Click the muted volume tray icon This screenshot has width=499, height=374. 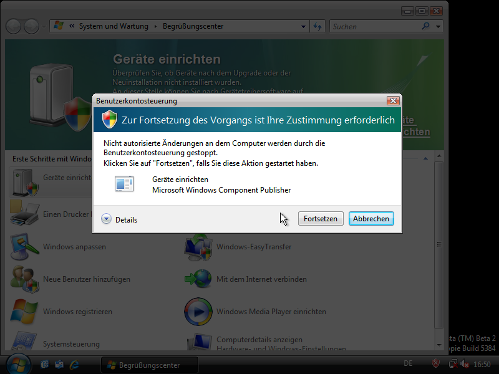(465, 364)
